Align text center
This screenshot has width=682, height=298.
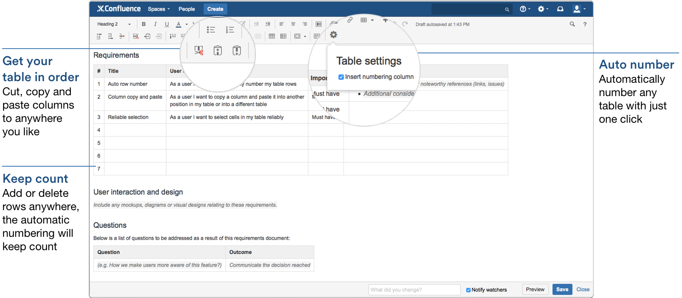click(x=293, y=24)
